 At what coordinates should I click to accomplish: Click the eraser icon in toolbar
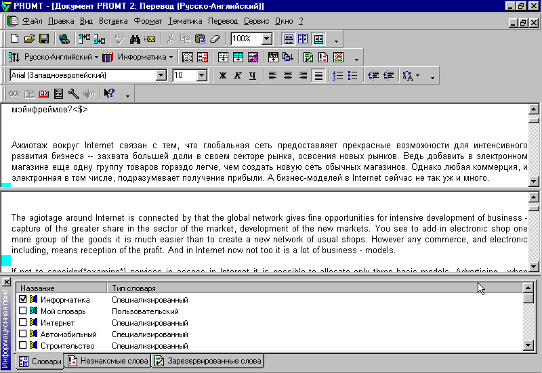pyautogui.click(x=215, y=39)
